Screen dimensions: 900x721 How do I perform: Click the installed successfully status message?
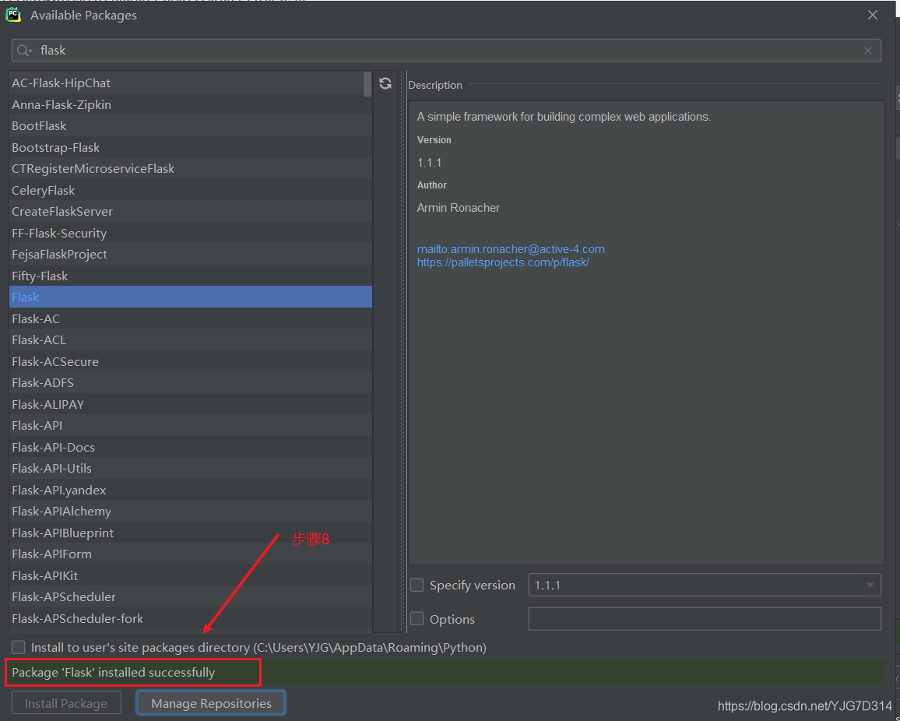pyautogui.click(x=113, y=672)
